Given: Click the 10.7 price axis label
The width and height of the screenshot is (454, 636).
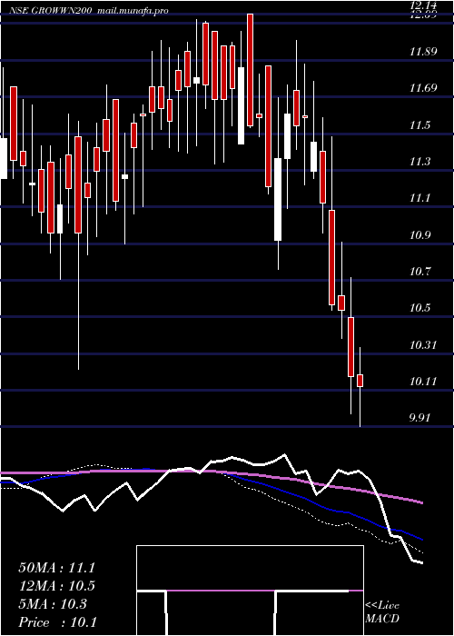Looking at the screenshot, I should pyautogui.click(x=419, y=272).
